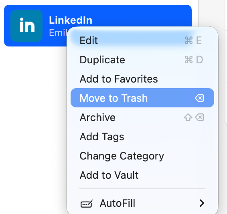Image resolution: width=227 pixels, height=214 pixels.
Task: Click the delete-key icon on Archive row
Action: coord(199,117)
